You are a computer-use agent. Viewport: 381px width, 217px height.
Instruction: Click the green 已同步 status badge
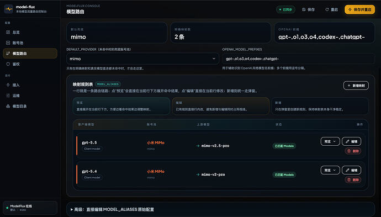(285, 10)
